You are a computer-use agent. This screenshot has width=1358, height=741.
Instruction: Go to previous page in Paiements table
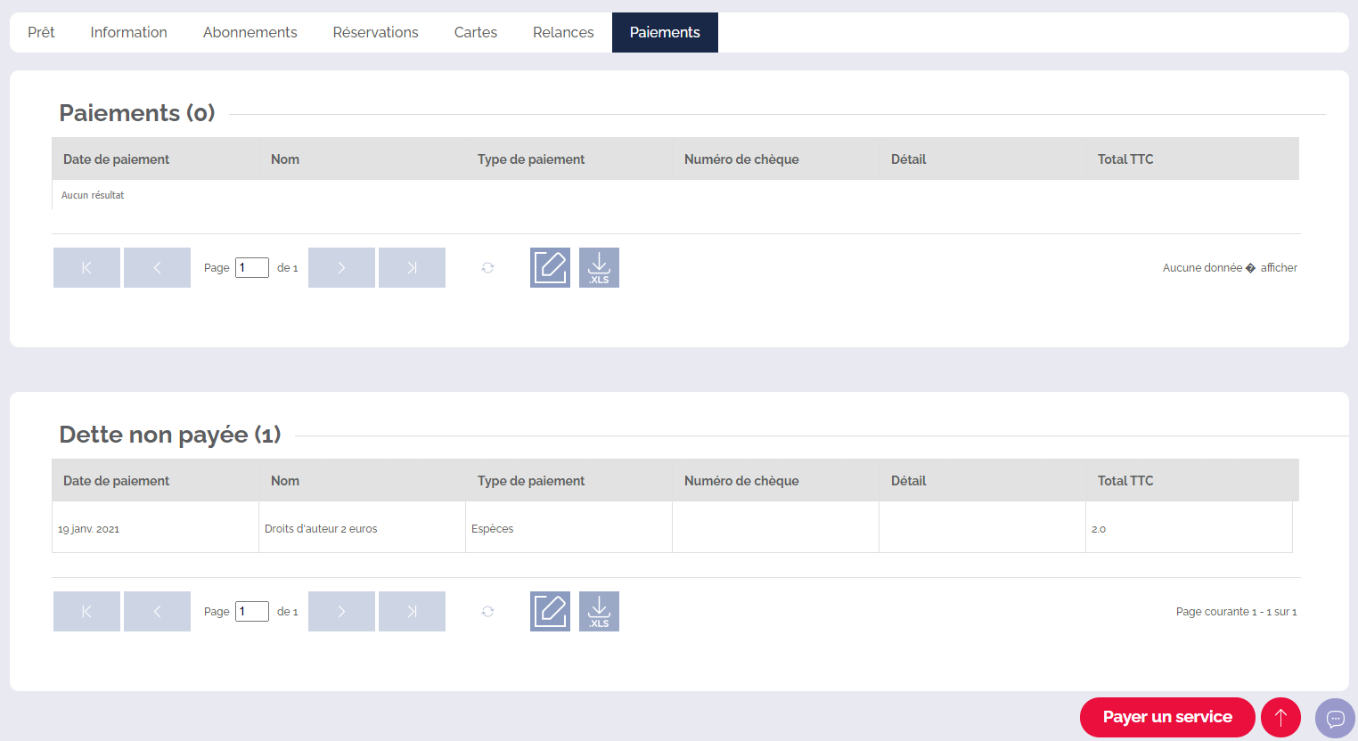coord(157,267)
